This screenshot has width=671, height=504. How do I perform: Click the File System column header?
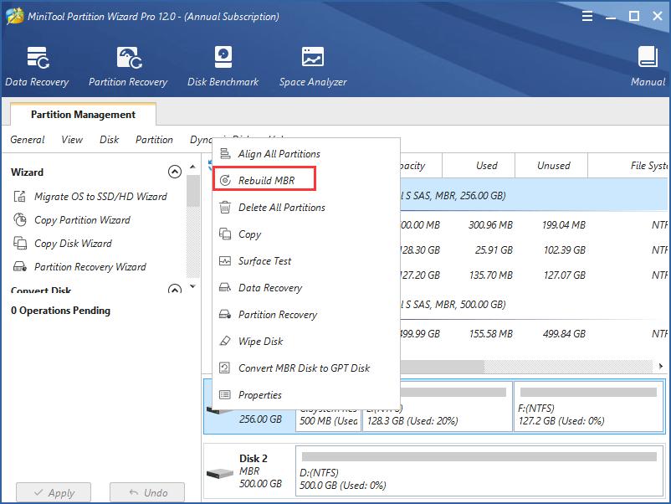628,165
